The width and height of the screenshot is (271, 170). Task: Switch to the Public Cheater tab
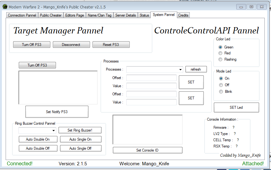(51, 15)
